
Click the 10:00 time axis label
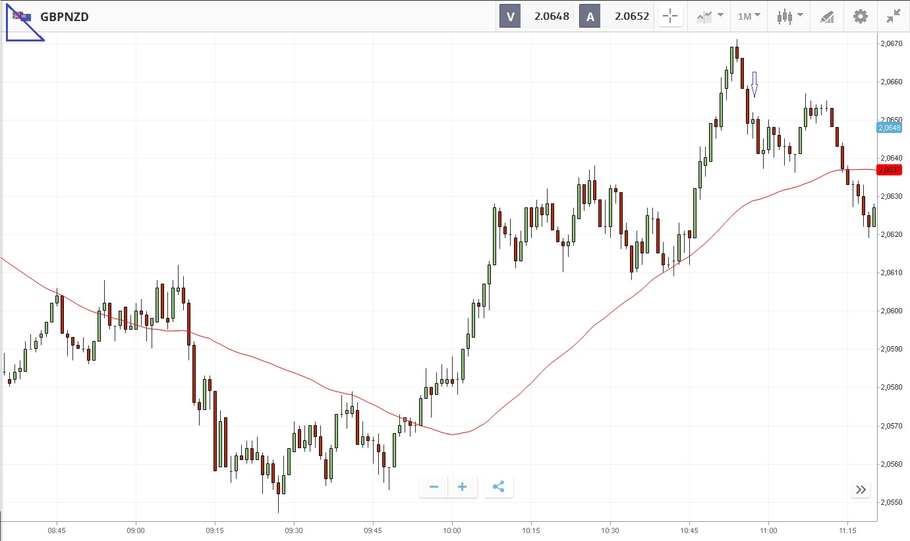tap(451, 529)
